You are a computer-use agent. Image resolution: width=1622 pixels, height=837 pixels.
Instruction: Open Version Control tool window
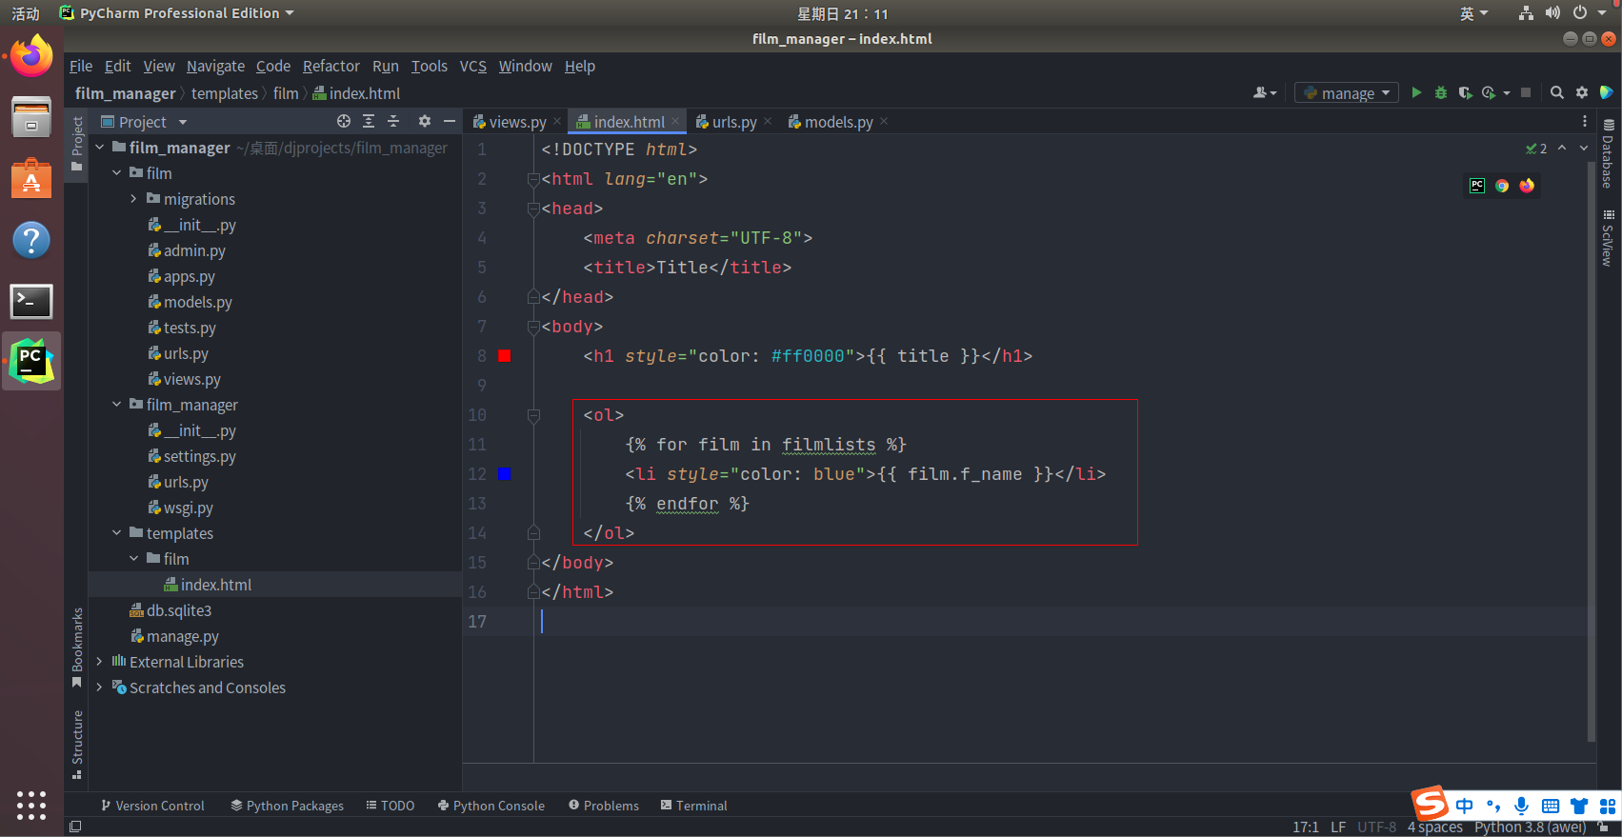point(152,806)
